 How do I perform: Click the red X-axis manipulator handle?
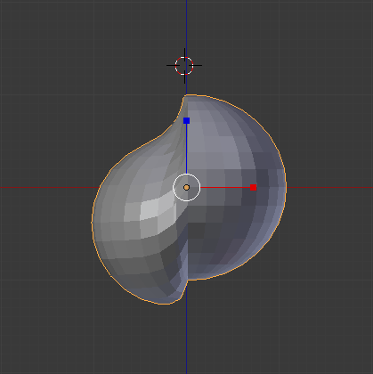click(253, 187)
